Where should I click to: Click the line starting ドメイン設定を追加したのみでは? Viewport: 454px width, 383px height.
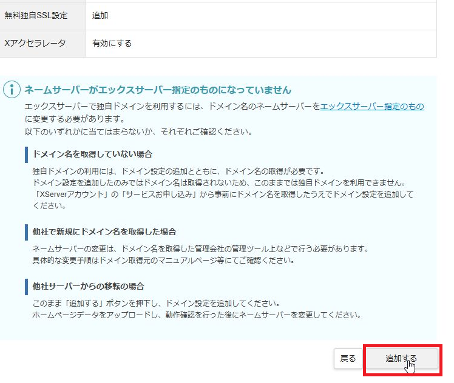tap(219, 183)
